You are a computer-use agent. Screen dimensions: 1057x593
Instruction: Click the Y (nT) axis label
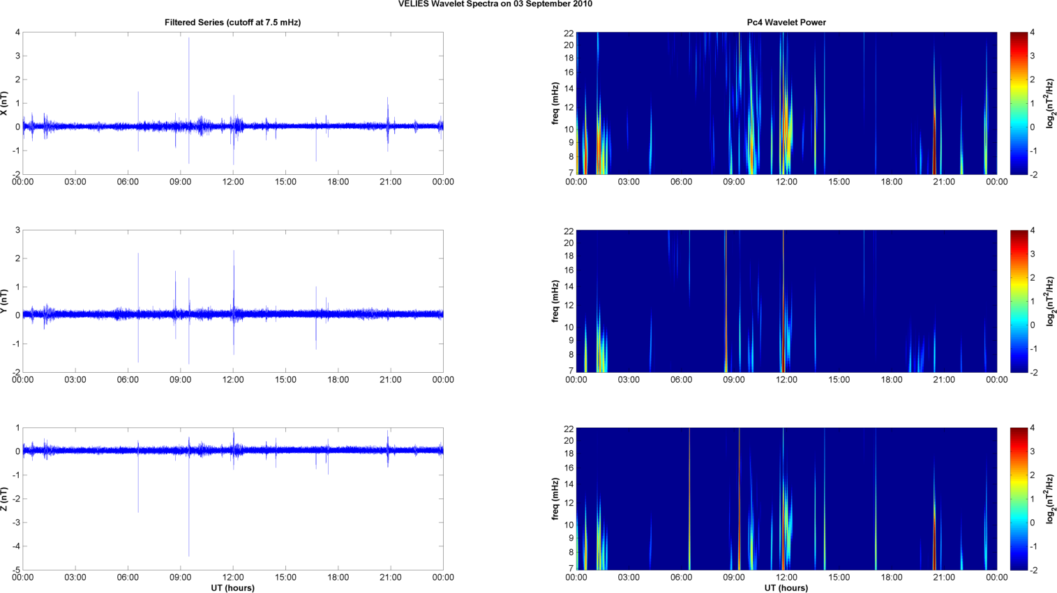click(5, 301)
